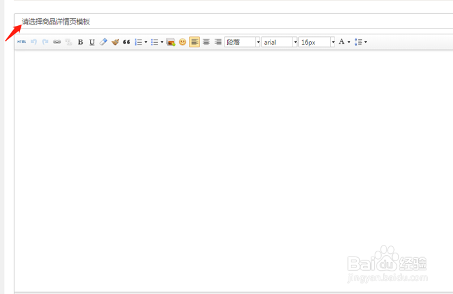
Task: Align text to the left
Action: (x=194, y=42)
